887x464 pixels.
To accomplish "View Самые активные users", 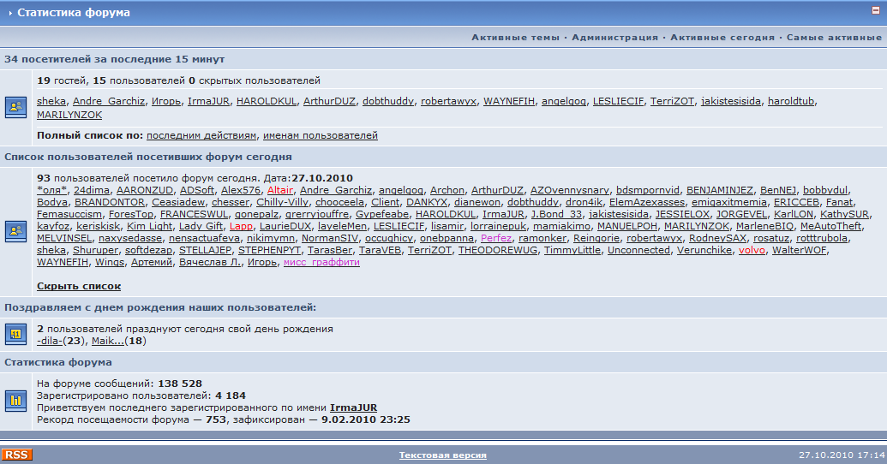I will point(834,38).
